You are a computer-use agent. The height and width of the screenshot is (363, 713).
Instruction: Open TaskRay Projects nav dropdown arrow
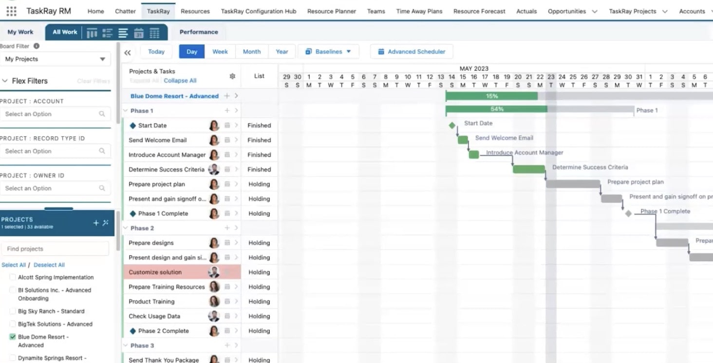pos(665,11)
